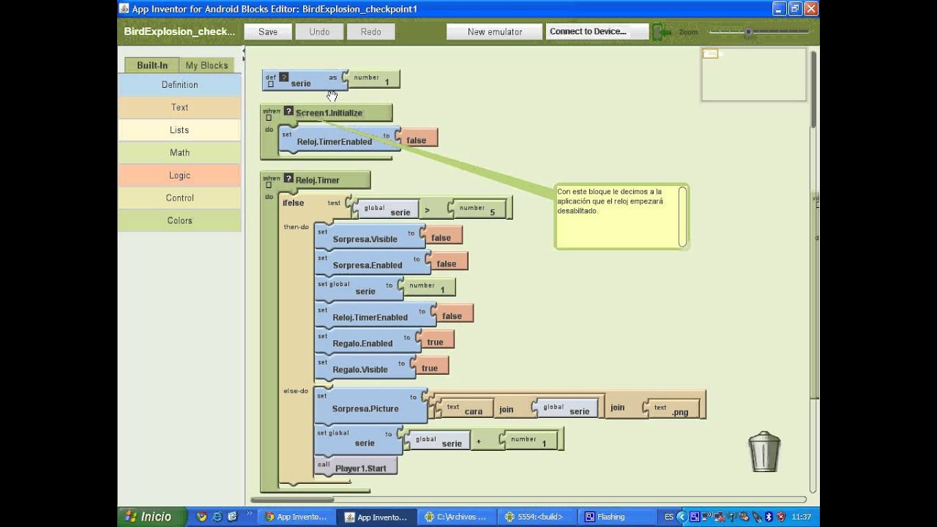The image size is (937, 527).
Task: Open the Colors block drawer
Action: coord(179,220)
